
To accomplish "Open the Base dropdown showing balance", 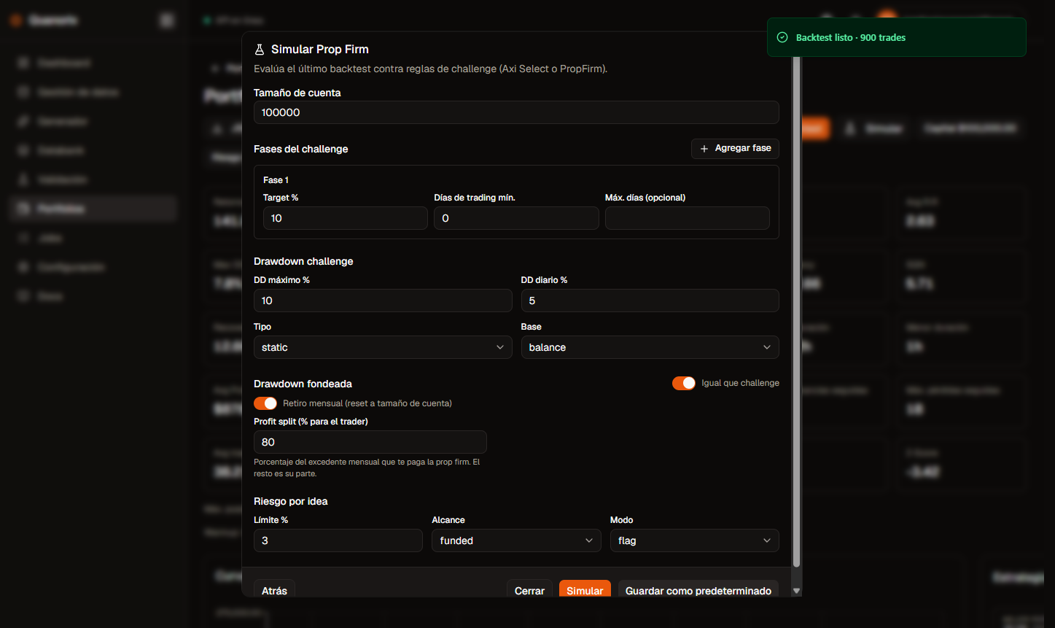I will click(650, 347).
